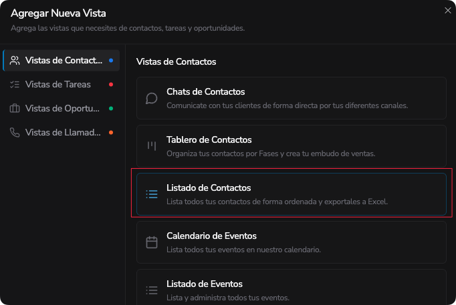The width and height of the screenshot is (456, 305).
Task: Click the calendar icon in Calendario de Eventos
Action: pos(152,242)
